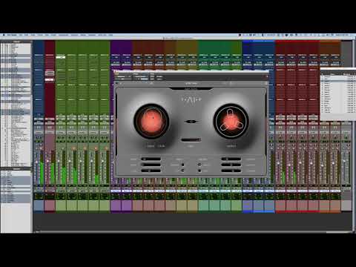
Task: Click the highlighted Compare button in plugin header
Action: point(145,79)
